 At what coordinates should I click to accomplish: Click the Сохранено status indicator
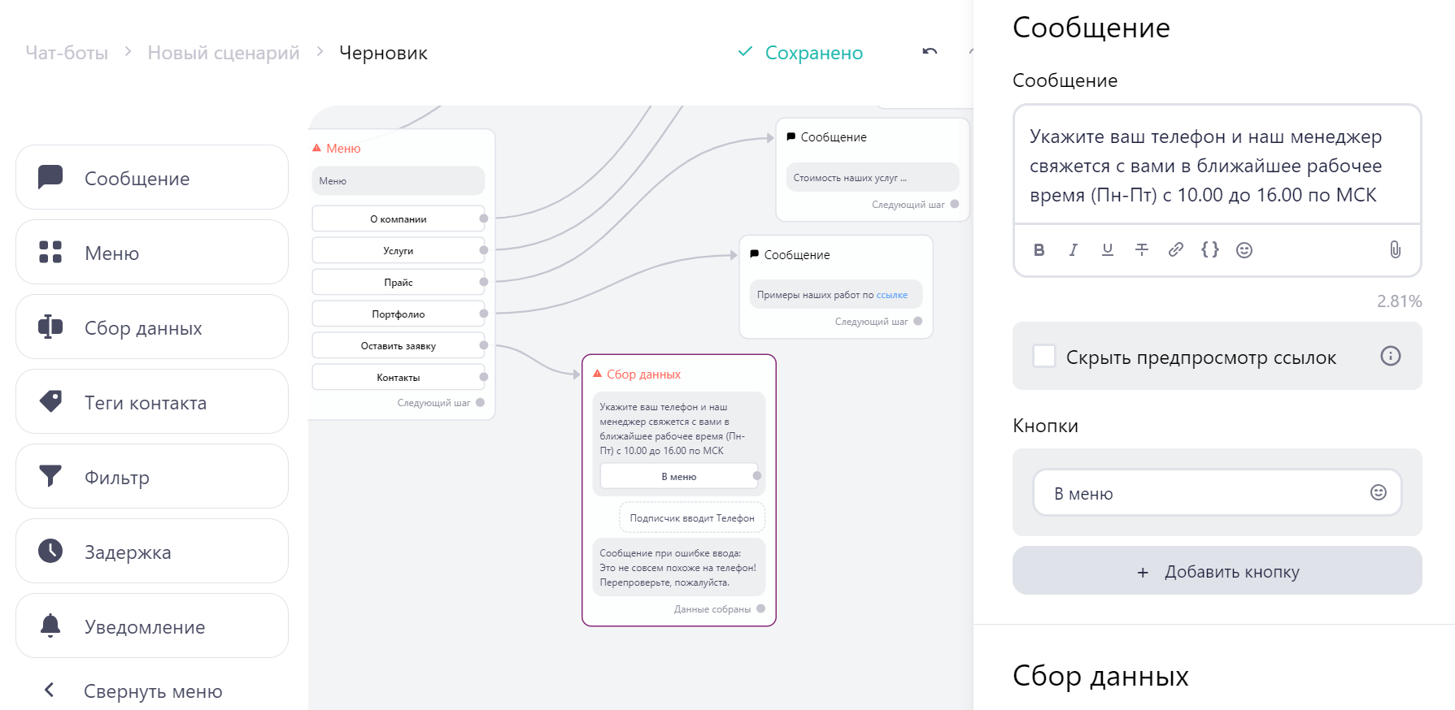(800, 53)
